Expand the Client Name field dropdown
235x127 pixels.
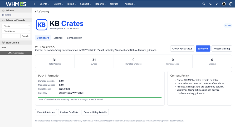(16, 31)
